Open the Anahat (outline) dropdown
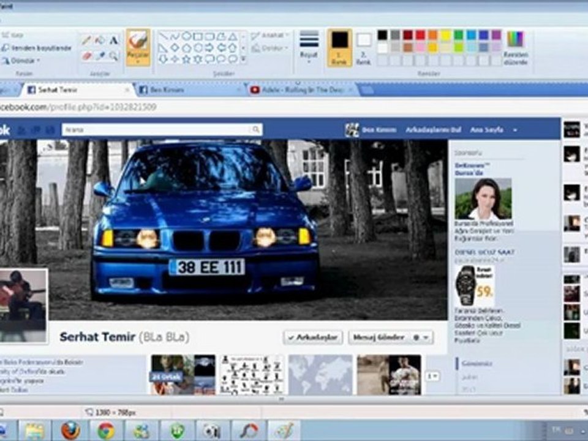 [271, 36]
